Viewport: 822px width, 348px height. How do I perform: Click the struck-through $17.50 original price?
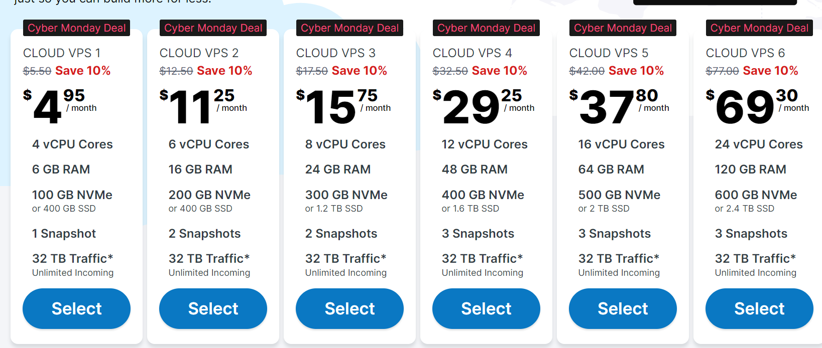pos(312,71)
